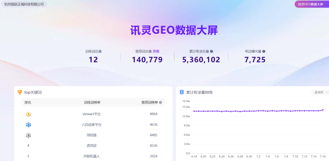Viewport: 329px width, 161px height.
Task: Click the 累计收录量明细 panel title
Action: click(199, 92)
